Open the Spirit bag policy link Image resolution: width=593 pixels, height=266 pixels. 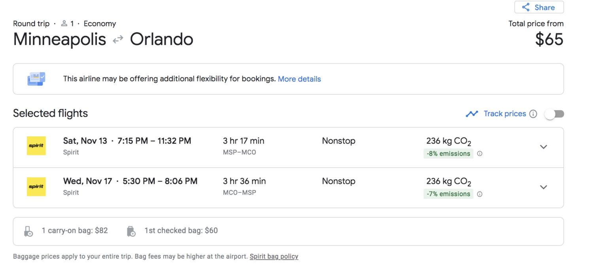[x=274, y=256]
